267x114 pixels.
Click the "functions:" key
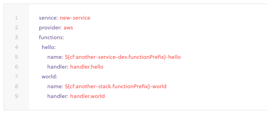[51, 37]
